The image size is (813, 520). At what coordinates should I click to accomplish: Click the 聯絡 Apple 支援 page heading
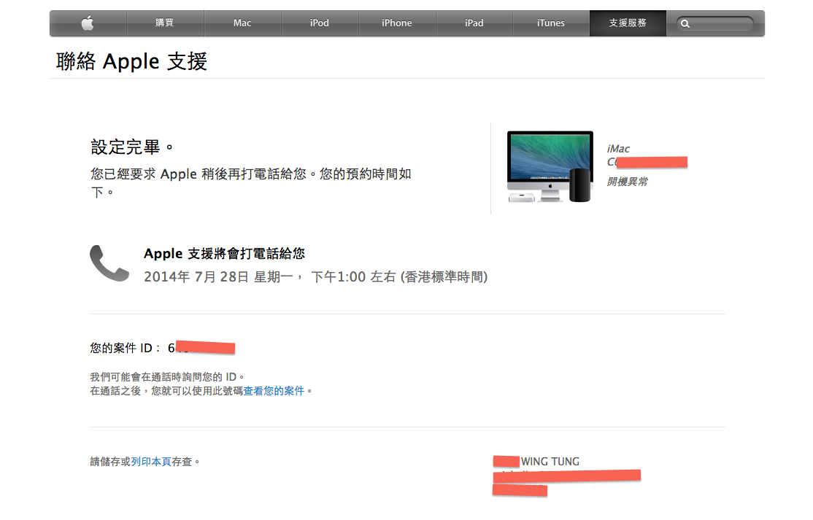click(x=131, y=61)
